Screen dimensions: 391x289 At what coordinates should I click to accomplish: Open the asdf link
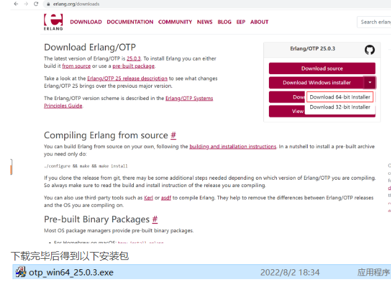point(166,198)
